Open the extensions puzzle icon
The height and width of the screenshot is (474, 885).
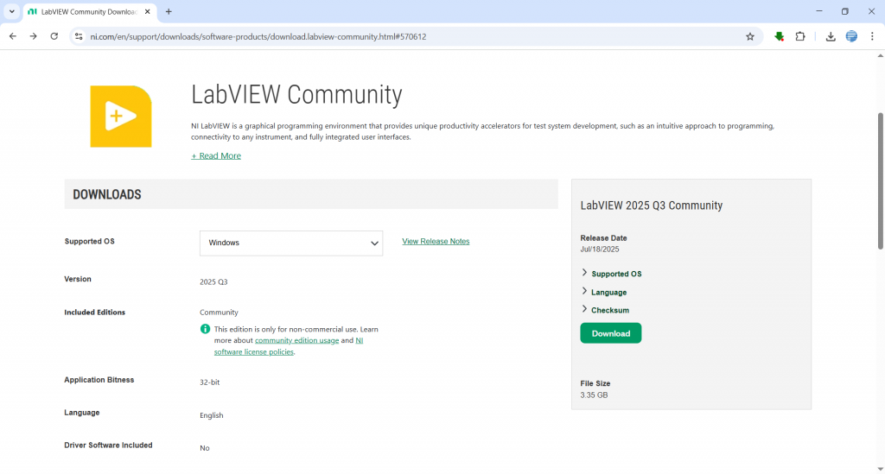(x=799, y=36)
